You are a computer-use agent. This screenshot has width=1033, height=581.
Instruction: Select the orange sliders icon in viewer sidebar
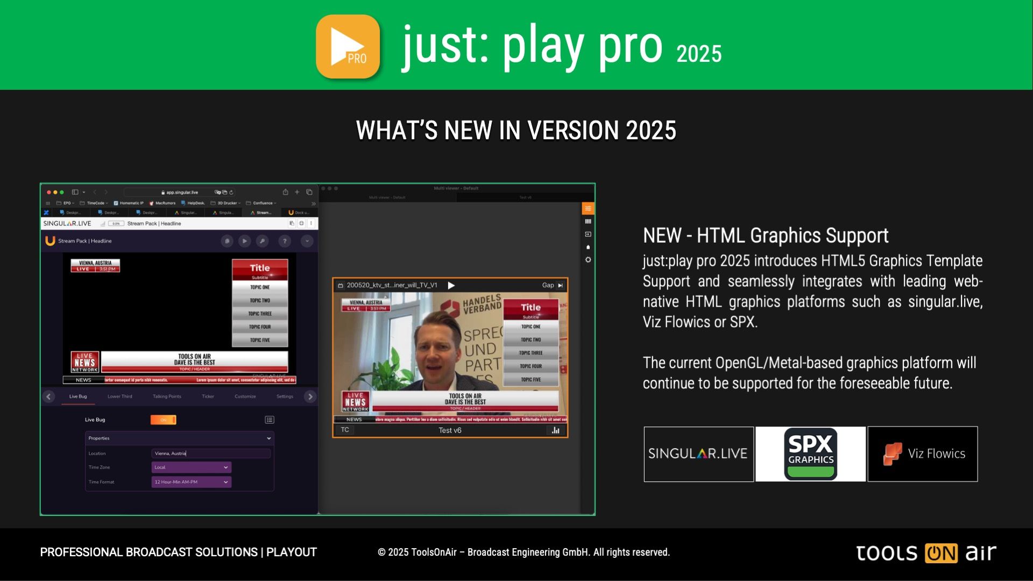tap(588, 208)
